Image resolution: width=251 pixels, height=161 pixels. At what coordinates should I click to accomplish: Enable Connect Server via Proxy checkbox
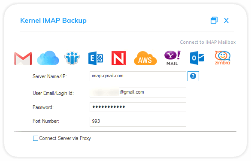point(36,138)
